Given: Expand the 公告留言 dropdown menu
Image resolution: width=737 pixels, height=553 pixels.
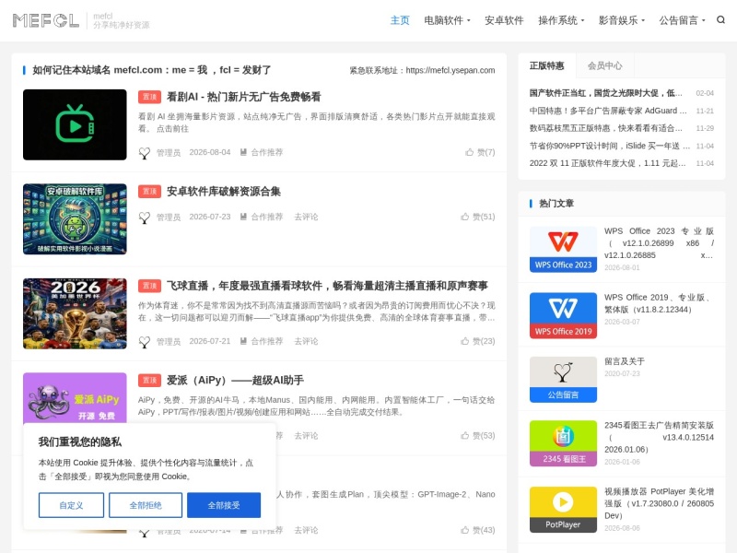Looking at the screenshot, I should click(682, 20).
